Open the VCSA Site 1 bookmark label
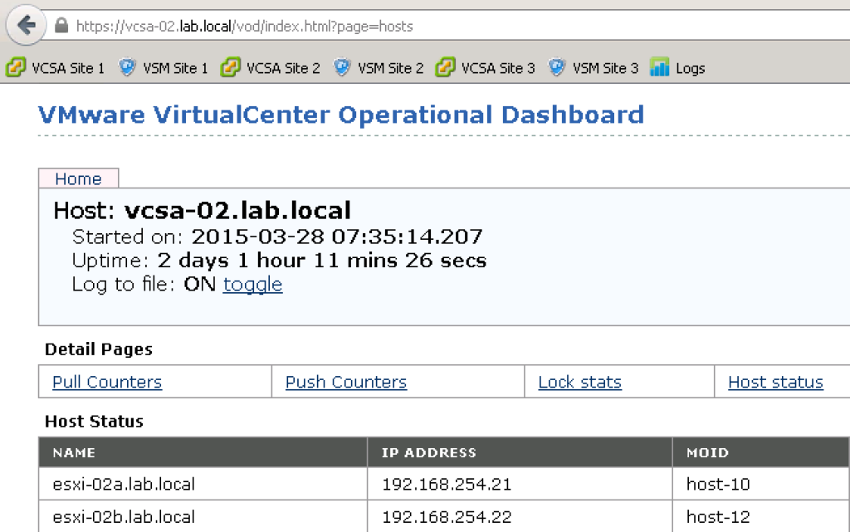 coord(68,68)
